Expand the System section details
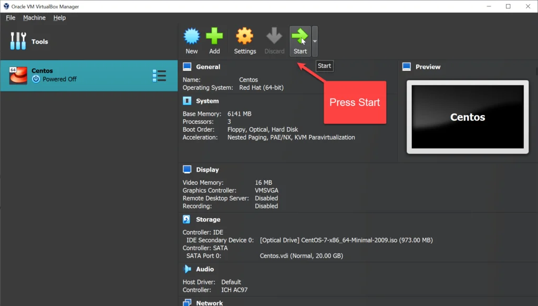 [x=186, y=100]
